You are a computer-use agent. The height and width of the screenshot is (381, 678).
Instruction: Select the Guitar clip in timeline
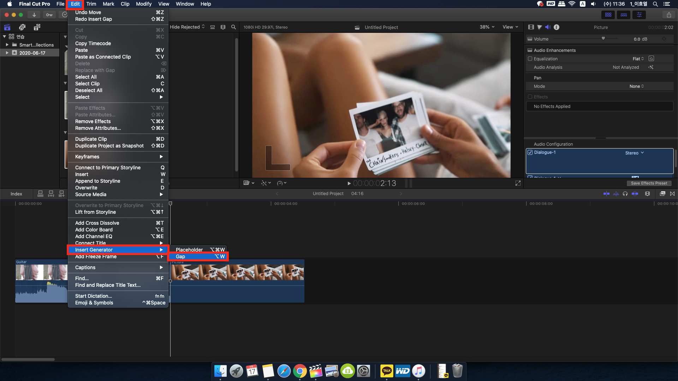point(41,281)
